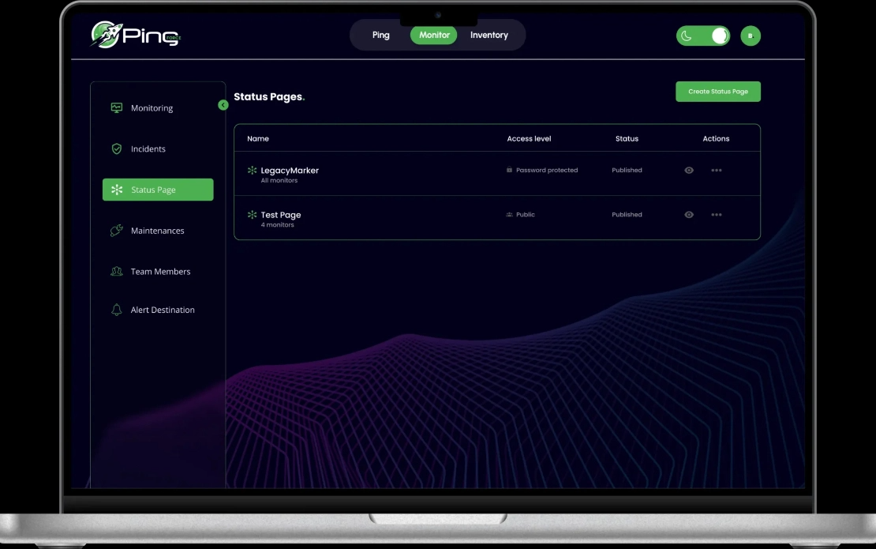Select Status Page in sidebar
The image size is (876, 549).
[x=158, y=190]
